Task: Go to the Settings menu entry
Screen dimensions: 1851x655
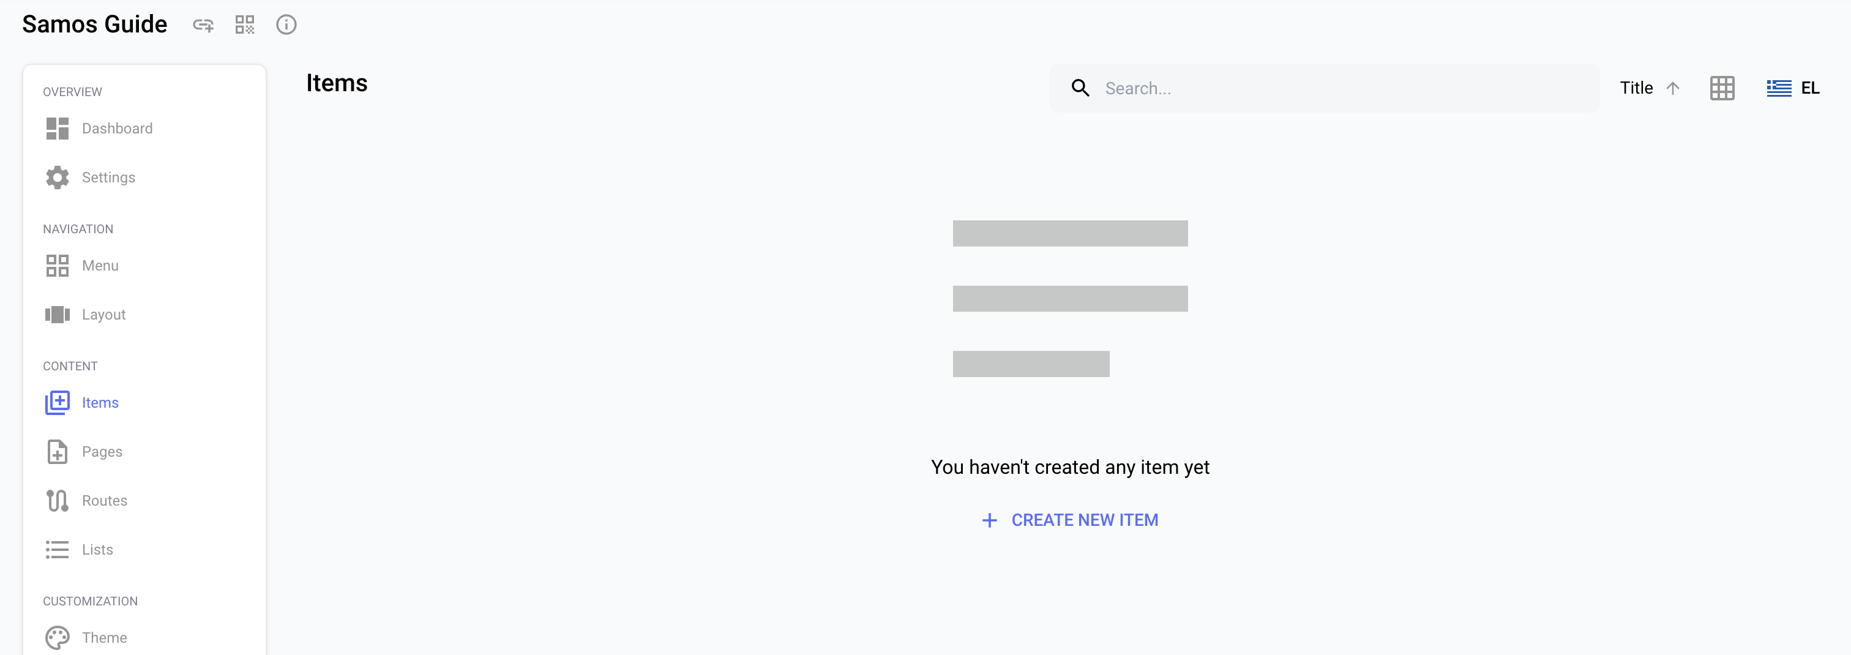Action: (108, 177)
